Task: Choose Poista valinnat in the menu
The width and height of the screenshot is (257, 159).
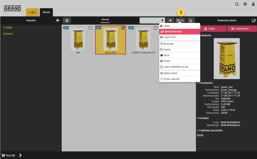Action: (x=180, y=79)
